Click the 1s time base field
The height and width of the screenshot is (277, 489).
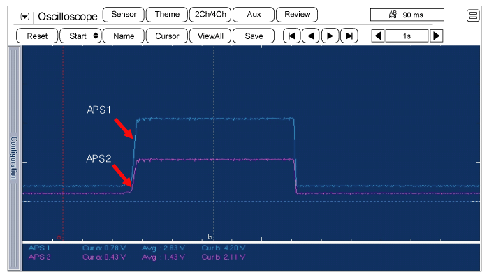pos(407,36)
